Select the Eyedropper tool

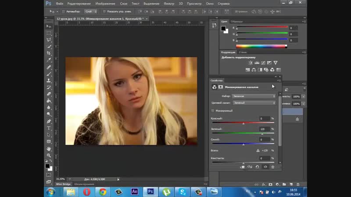click(49, 60)
